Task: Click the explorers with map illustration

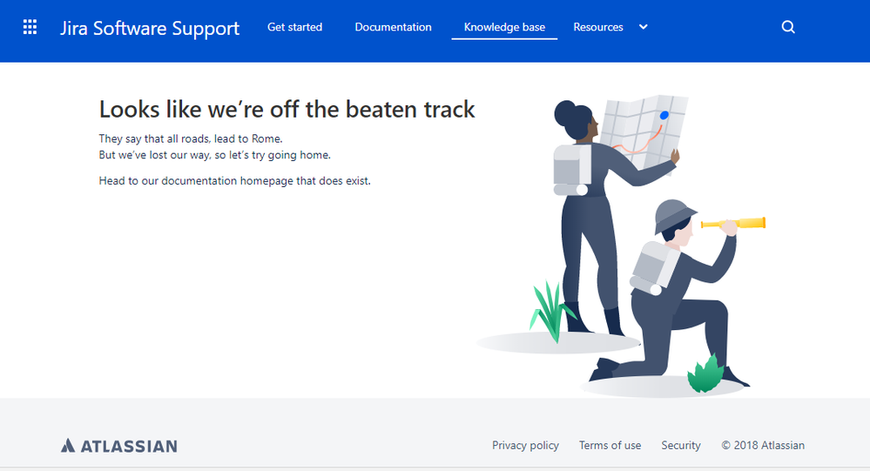Action: (621, 246)
